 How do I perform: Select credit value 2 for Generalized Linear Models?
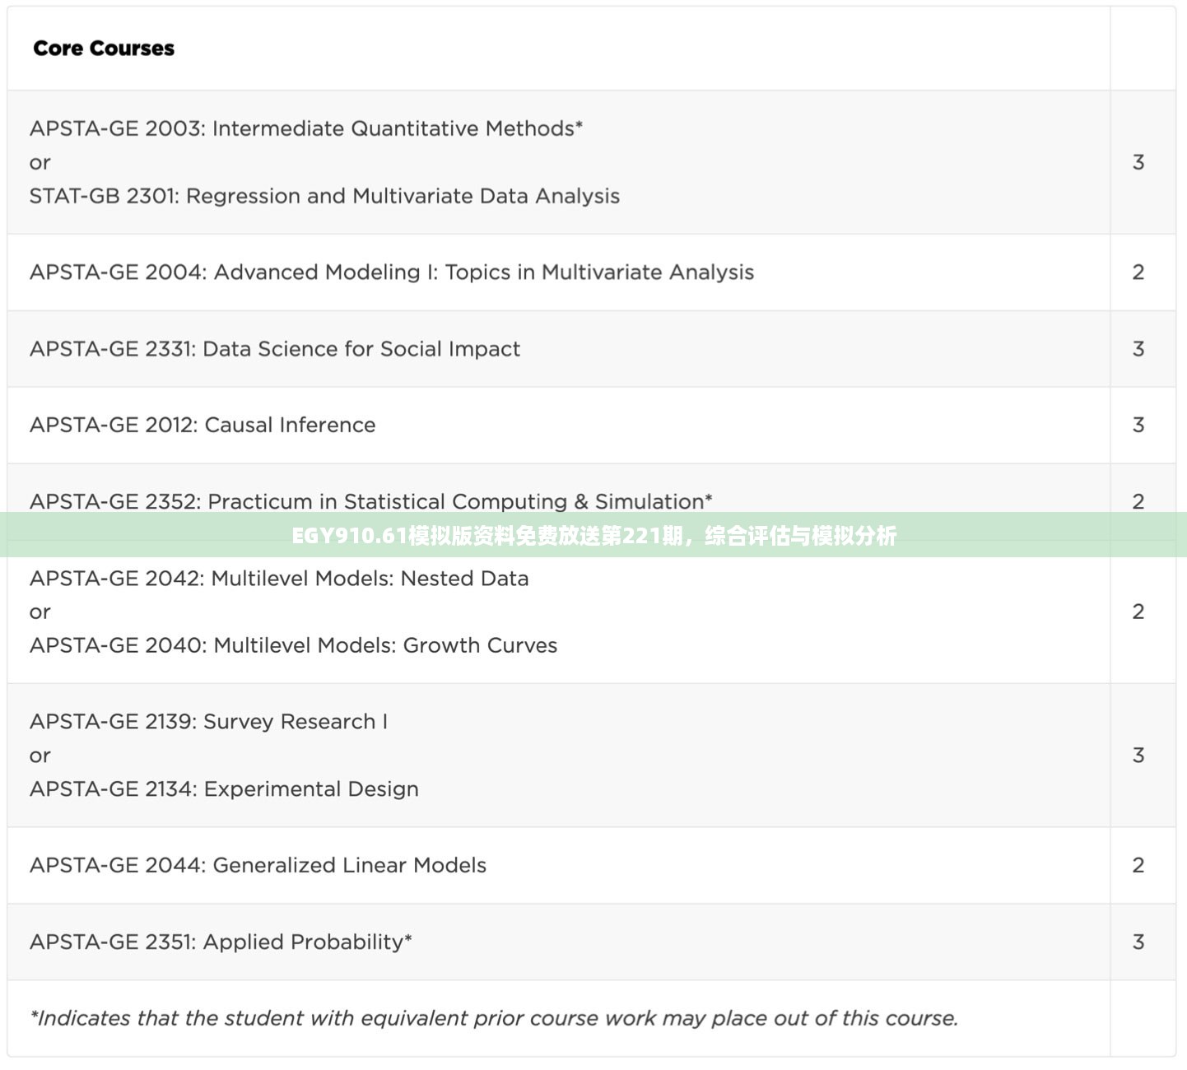(1138, 865)
